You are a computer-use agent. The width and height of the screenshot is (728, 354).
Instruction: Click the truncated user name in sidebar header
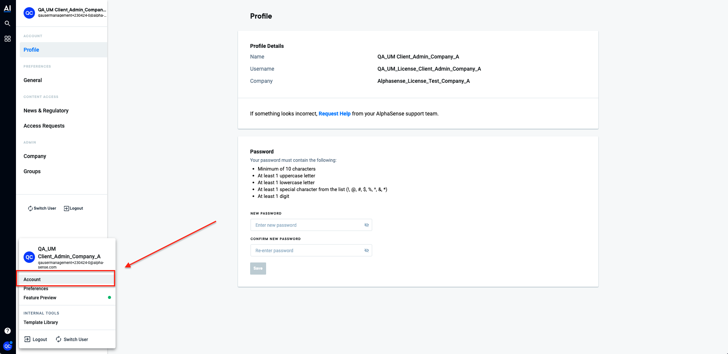(72, 10)
